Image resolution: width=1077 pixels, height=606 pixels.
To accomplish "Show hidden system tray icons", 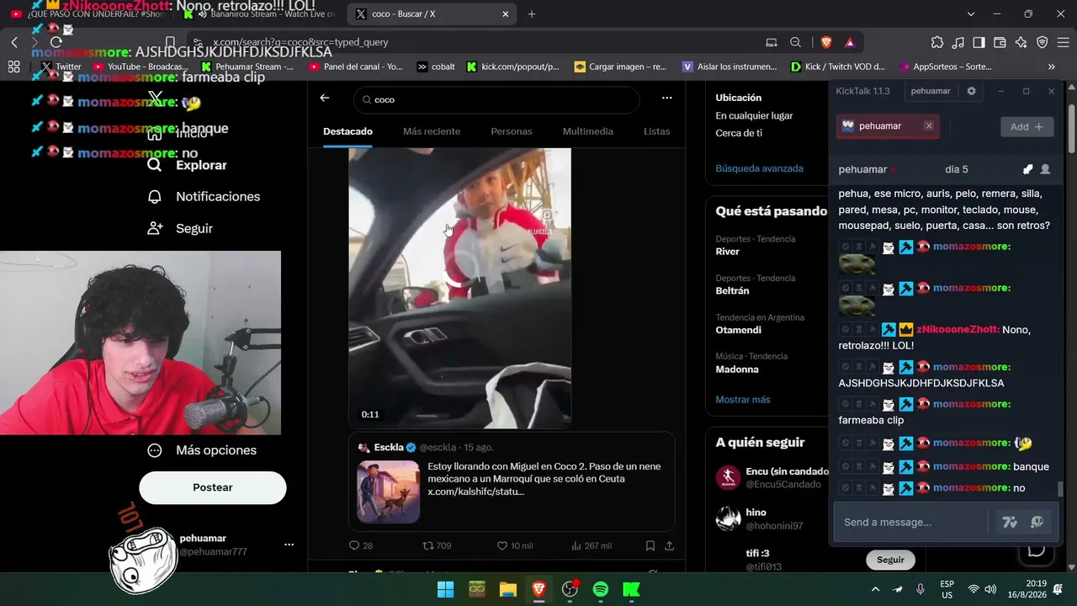I will [875, 589].
